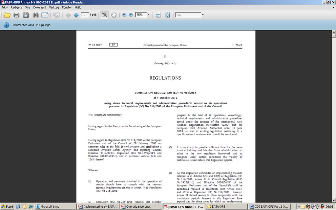The height and width of the screenshot is (210, 336).
Task: Open the Fönster menu
Action: click(67, 7)
